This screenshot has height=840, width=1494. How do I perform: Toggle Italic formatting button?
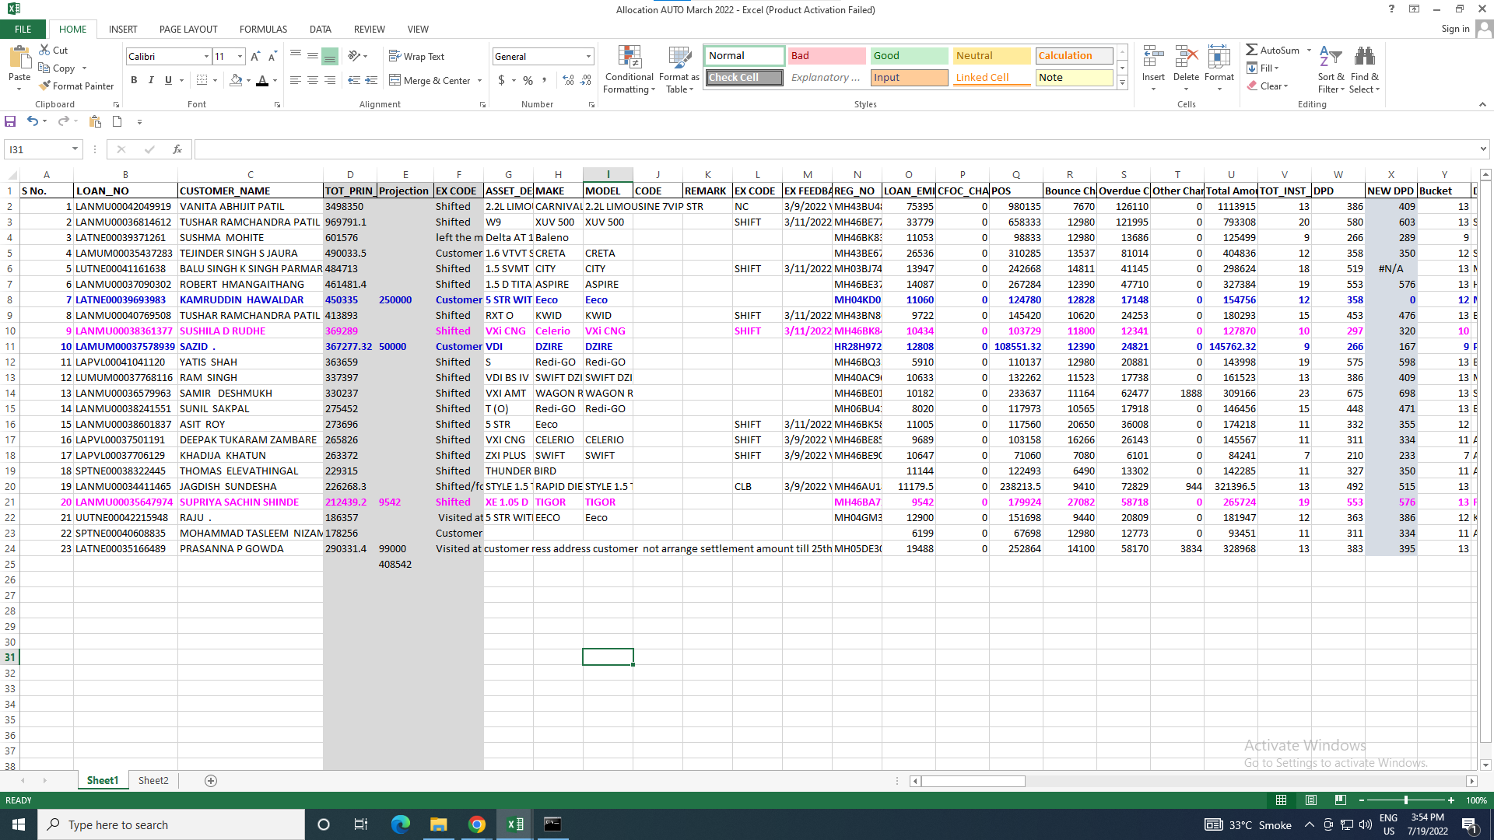click(151, 80)
